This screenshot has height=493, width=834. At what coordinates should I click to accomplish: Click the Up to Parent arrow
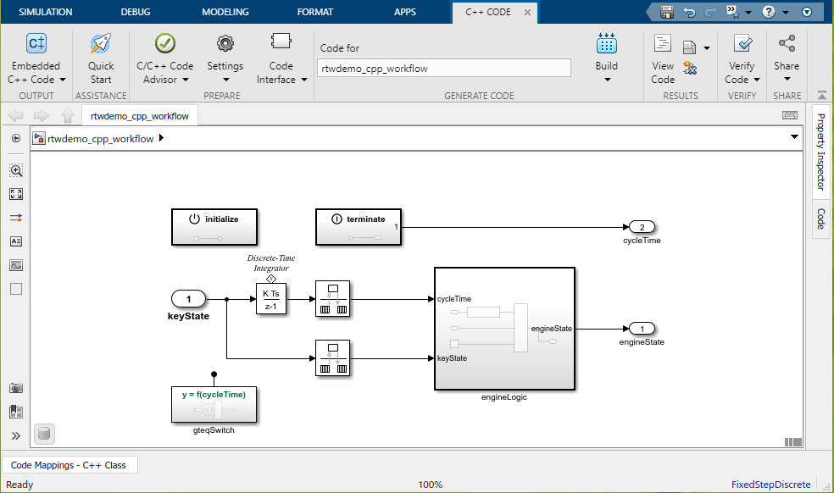point(68,115)
